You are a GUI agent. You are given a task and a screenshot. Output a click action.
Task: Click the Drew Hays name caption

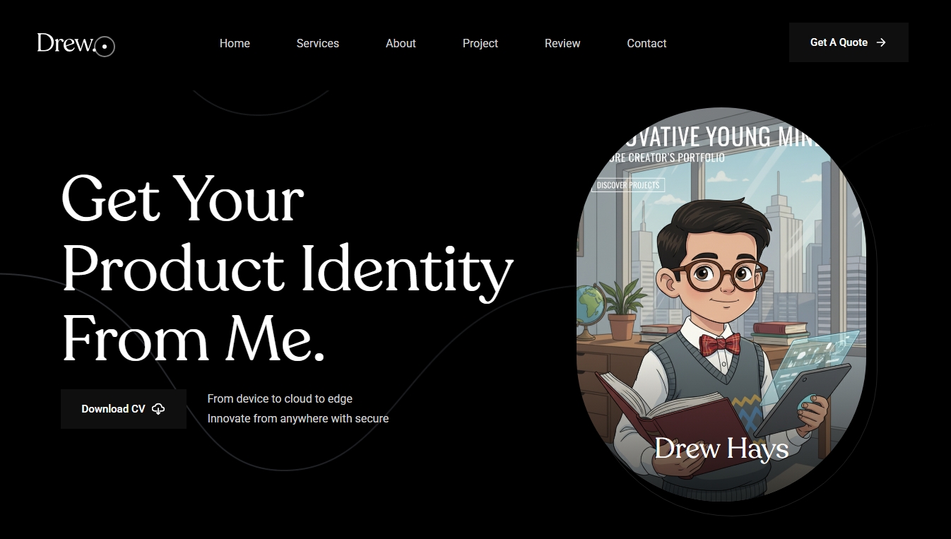(x=721, y=449)
